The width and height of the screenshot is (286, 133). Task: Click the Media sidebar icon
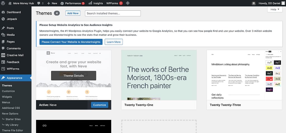pos(3,35)
